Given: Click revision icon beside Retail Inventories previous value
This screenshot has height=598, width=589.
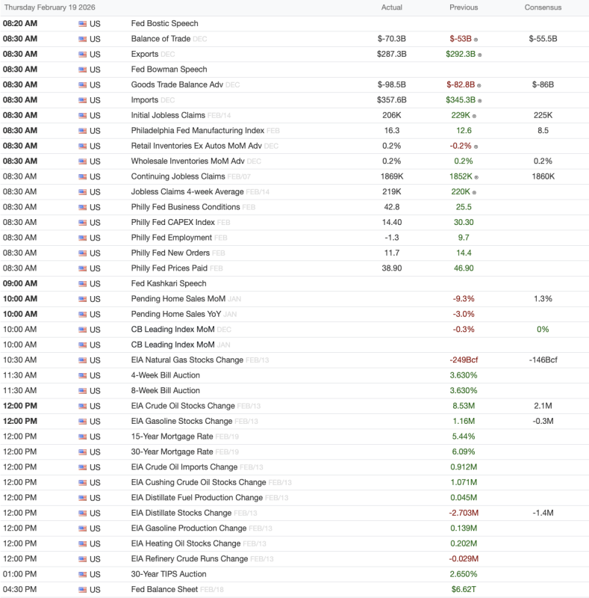Looking at the screenshot, I should click(476, 147).
